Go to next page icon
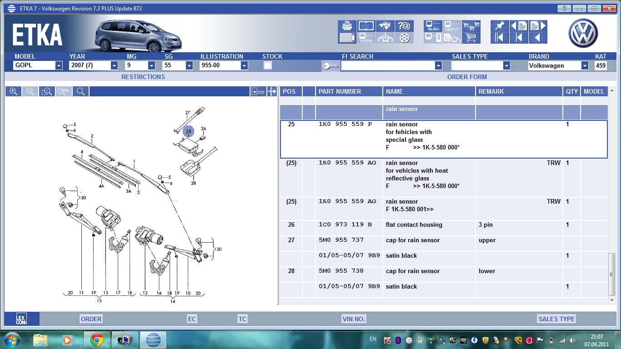Screen dimensions: 621x349 coord(538,26)
